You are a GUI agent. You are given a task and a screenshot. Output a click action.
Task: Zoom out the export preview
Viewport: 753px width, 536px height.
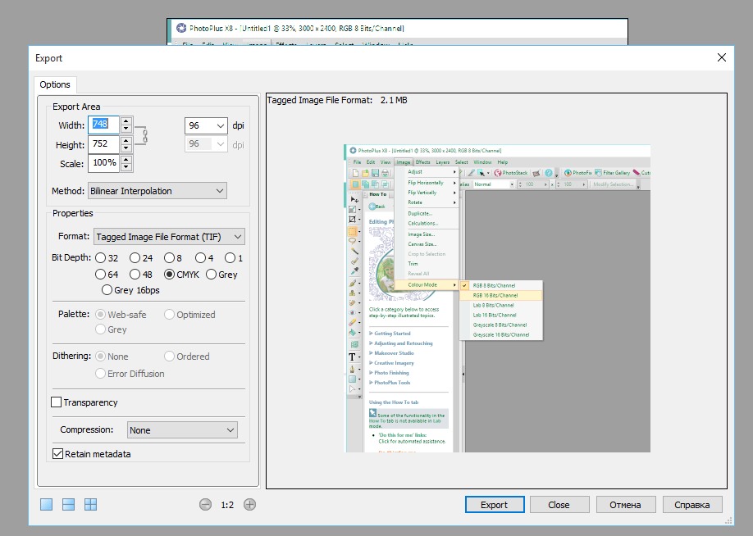point(205,504)
